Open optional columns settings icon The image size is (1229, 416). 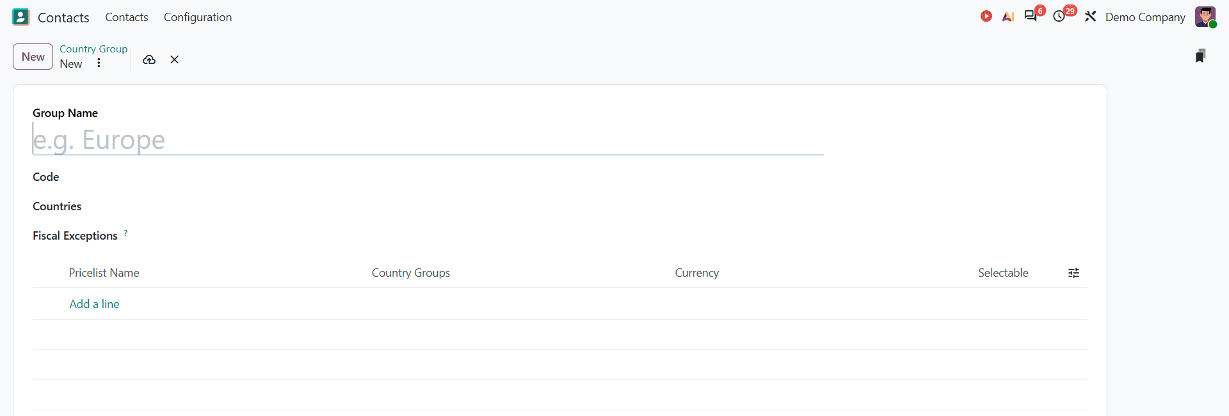[x=1074, y=273]
